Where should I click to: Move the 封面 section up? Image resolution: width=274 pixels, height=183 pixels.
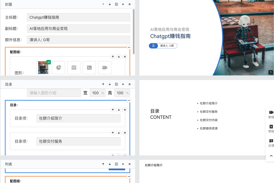tap(103, 4)
